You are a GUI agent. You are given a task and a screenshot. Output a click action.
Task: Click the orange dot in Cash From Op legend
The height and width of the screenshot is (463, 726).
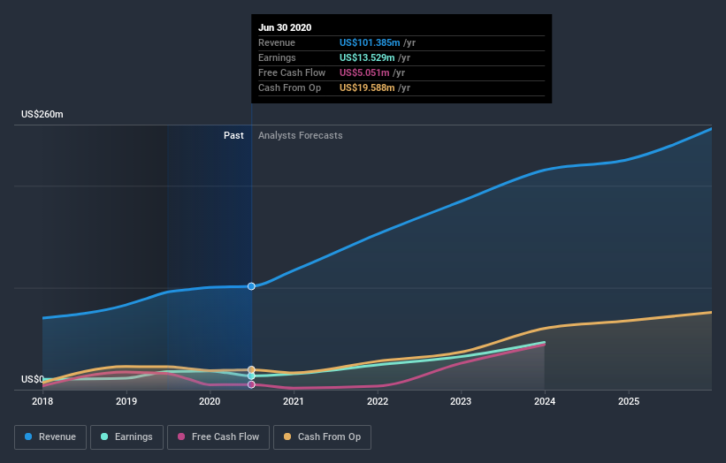tap(287, 436)
